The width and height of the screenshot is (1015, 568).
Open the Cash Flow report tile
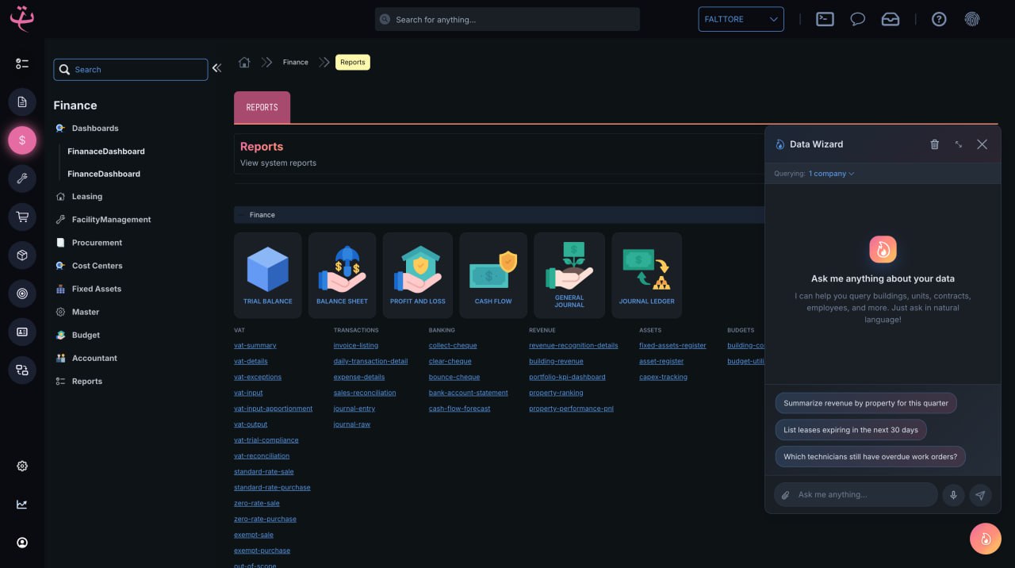pyautogui.click(x=493, y=274)
